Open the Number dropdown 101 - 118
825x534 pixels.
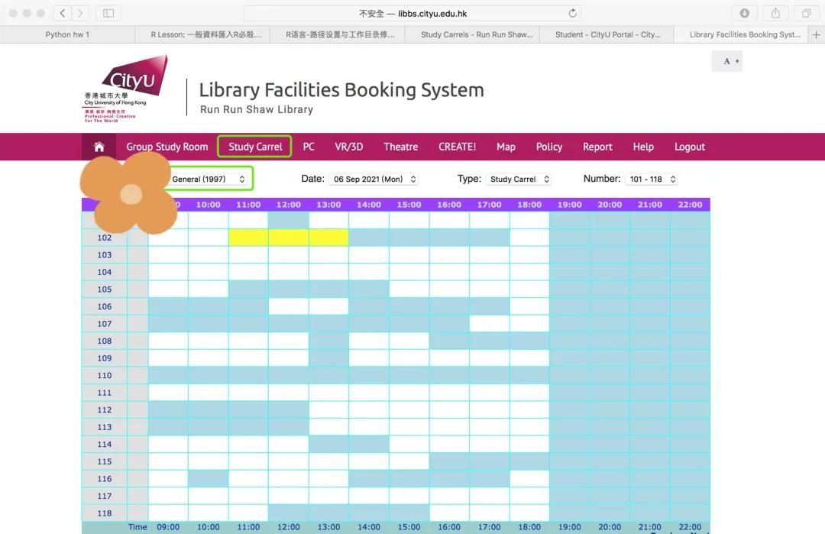pyautogui.click(x=652, y=179)
